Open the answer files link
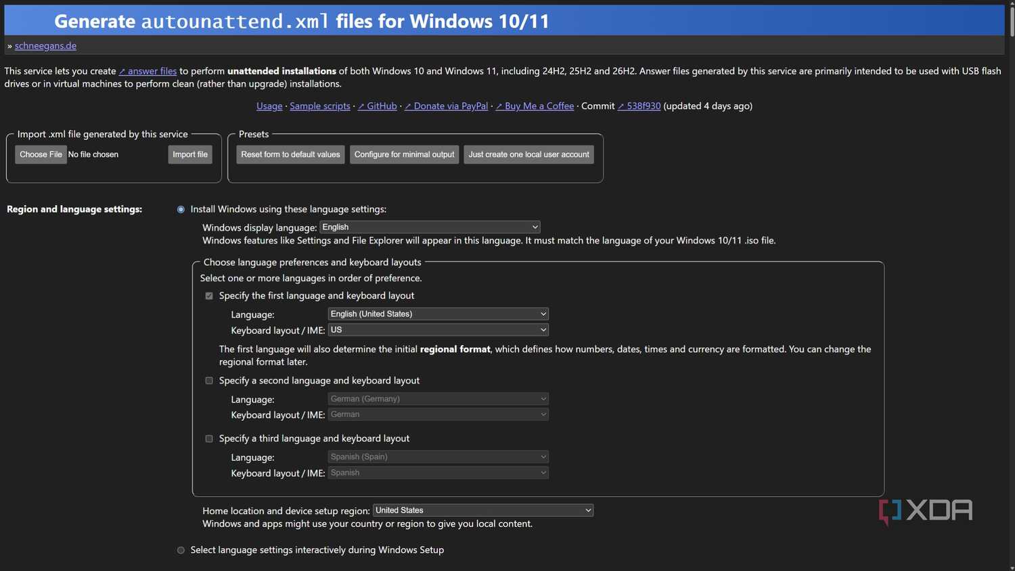The width and height of the screenshot is (1015, 571). click(148, 71)
